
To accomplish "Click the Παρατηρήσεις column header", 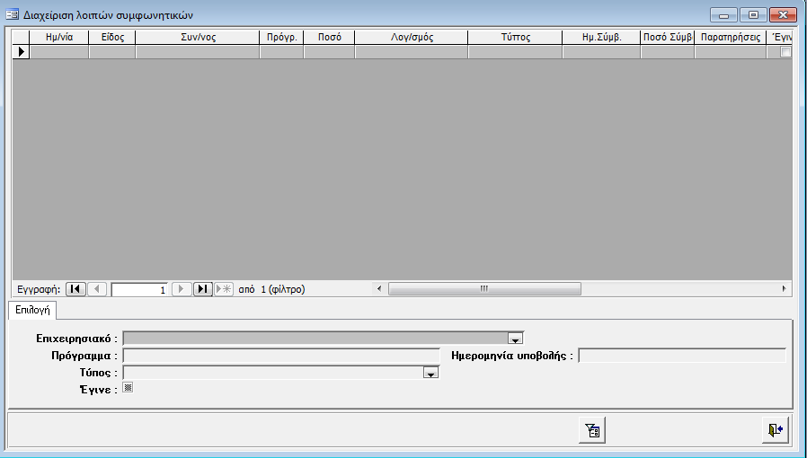I will pyautogui.click(x=730, y=38).
